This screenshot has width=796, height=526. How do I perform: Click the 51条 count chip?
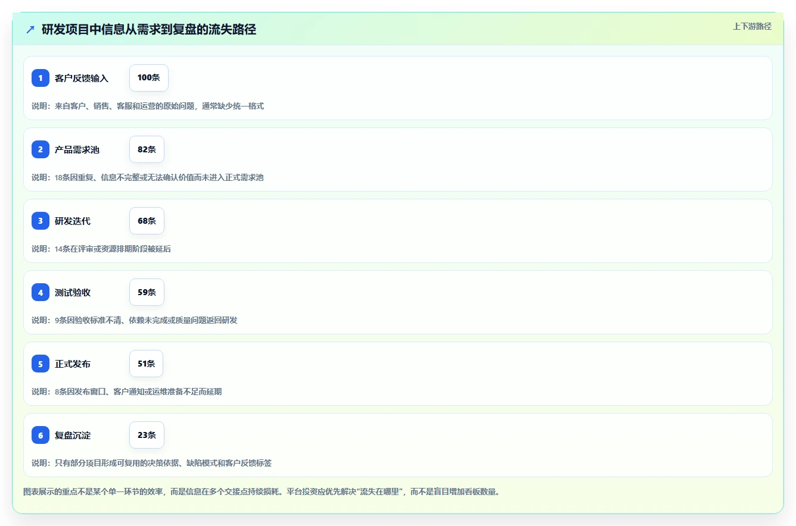tap(146, 364)
